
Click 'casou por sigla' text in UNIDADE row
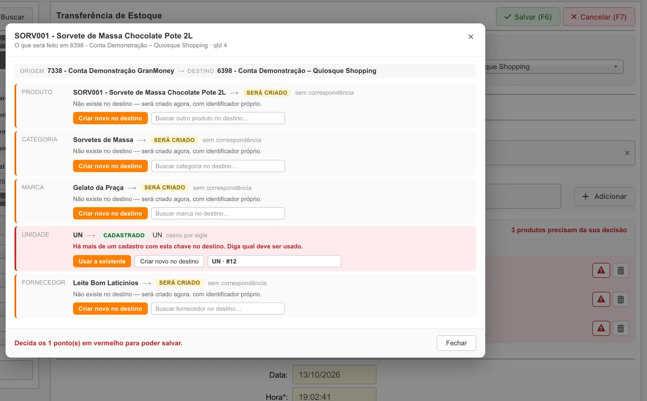pos(186,235)
